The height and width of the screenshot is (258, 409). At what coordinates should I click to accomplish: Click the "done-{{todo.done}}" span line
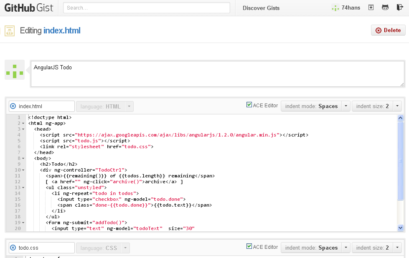click(135, 205)
